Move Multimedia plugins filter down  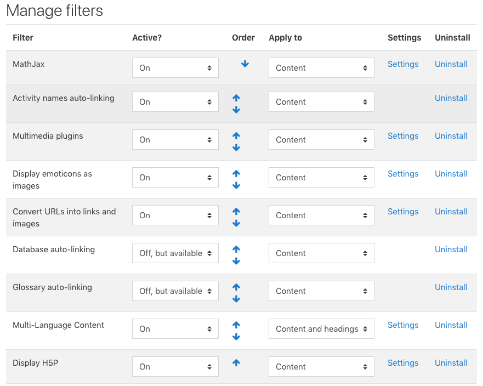236,147
